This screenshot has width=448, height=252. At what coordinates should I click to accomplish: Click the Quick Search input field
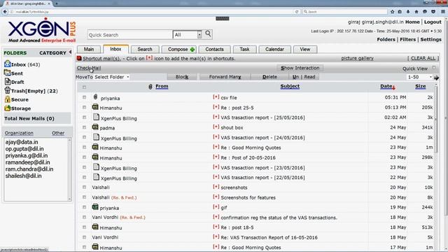[x=130, y=35]
